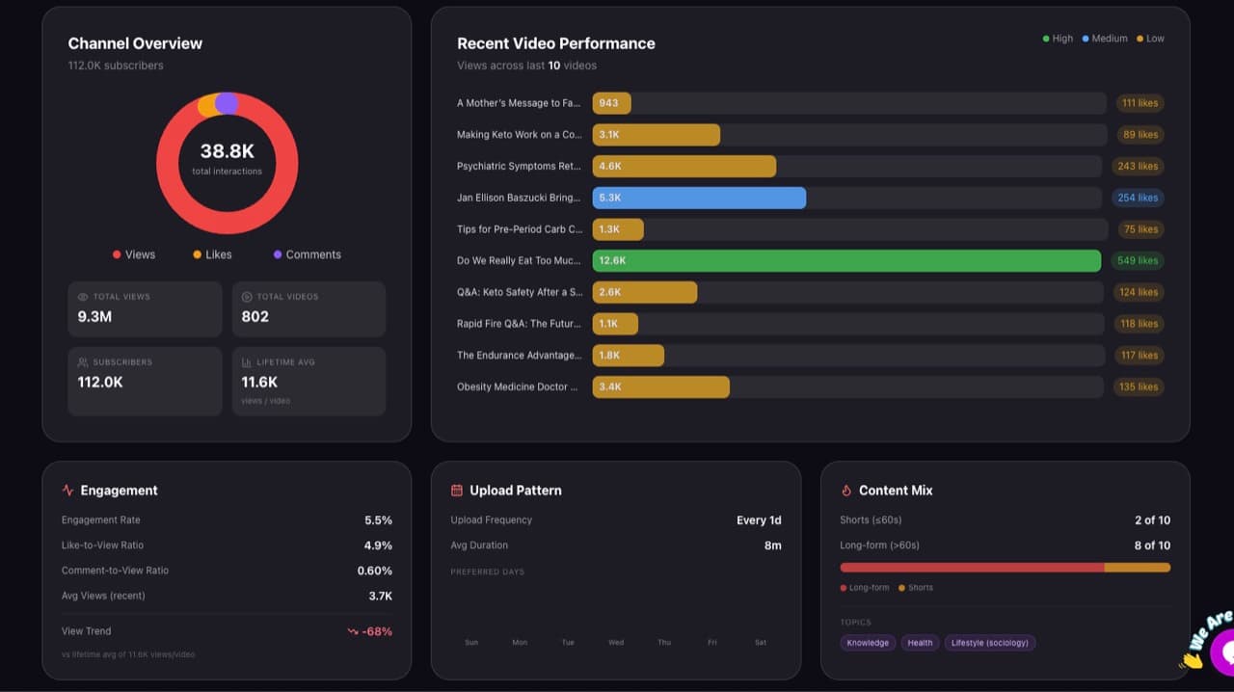The image size is (1234, 692).
Task: Click the donut chart total interactions
Action: click(x=227, y=163)
